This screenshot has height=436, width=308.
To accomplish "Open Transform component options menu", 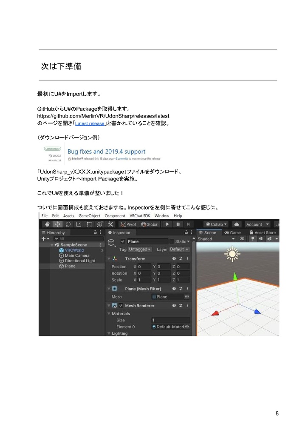I will pos(187,258).
